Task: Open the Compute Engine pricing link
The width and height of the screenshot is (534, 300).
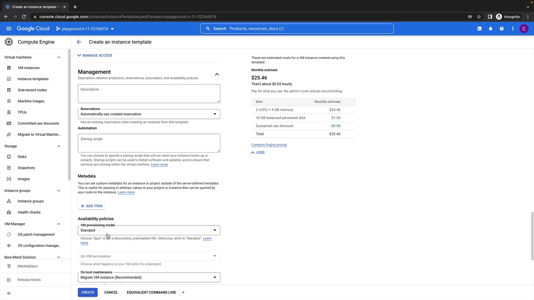Action: tap(269, 145)
